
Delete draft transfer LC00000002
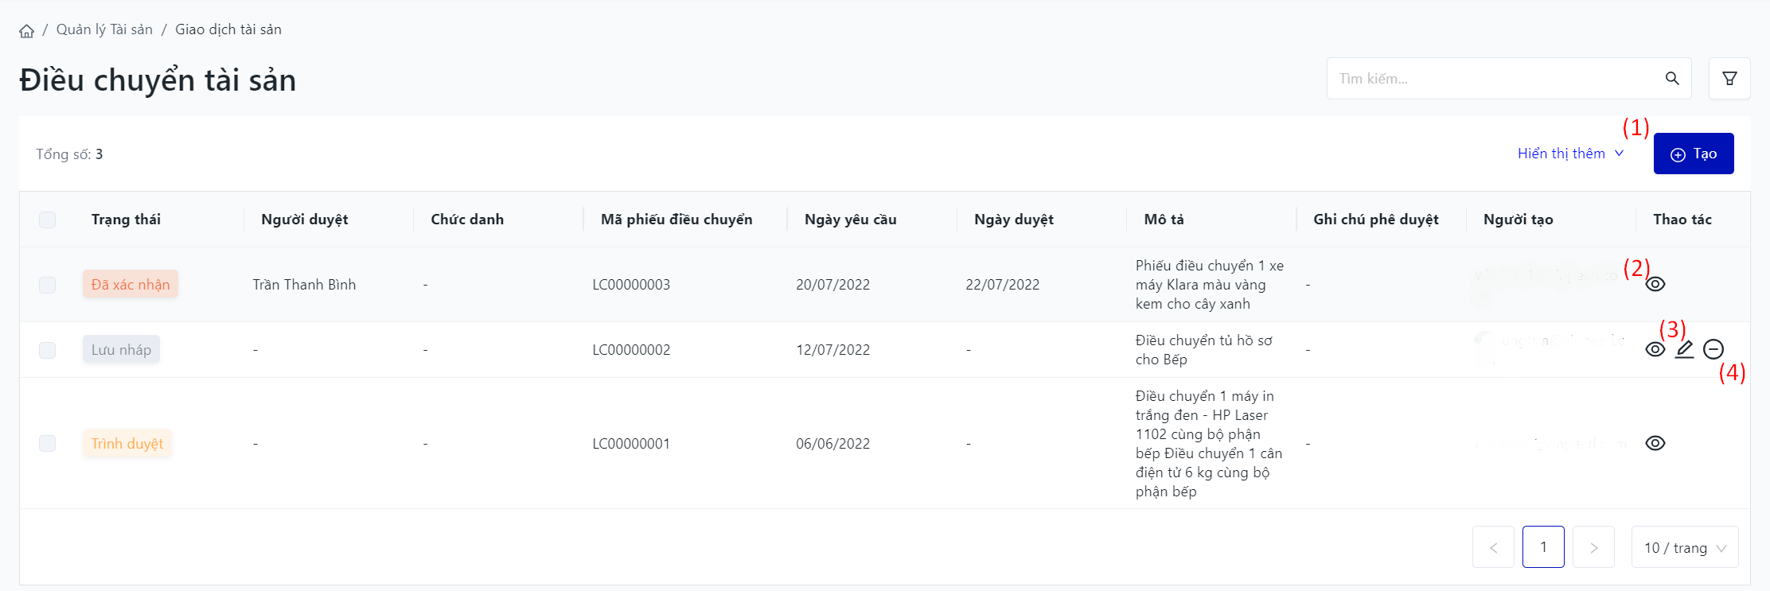click(1713, 349)
